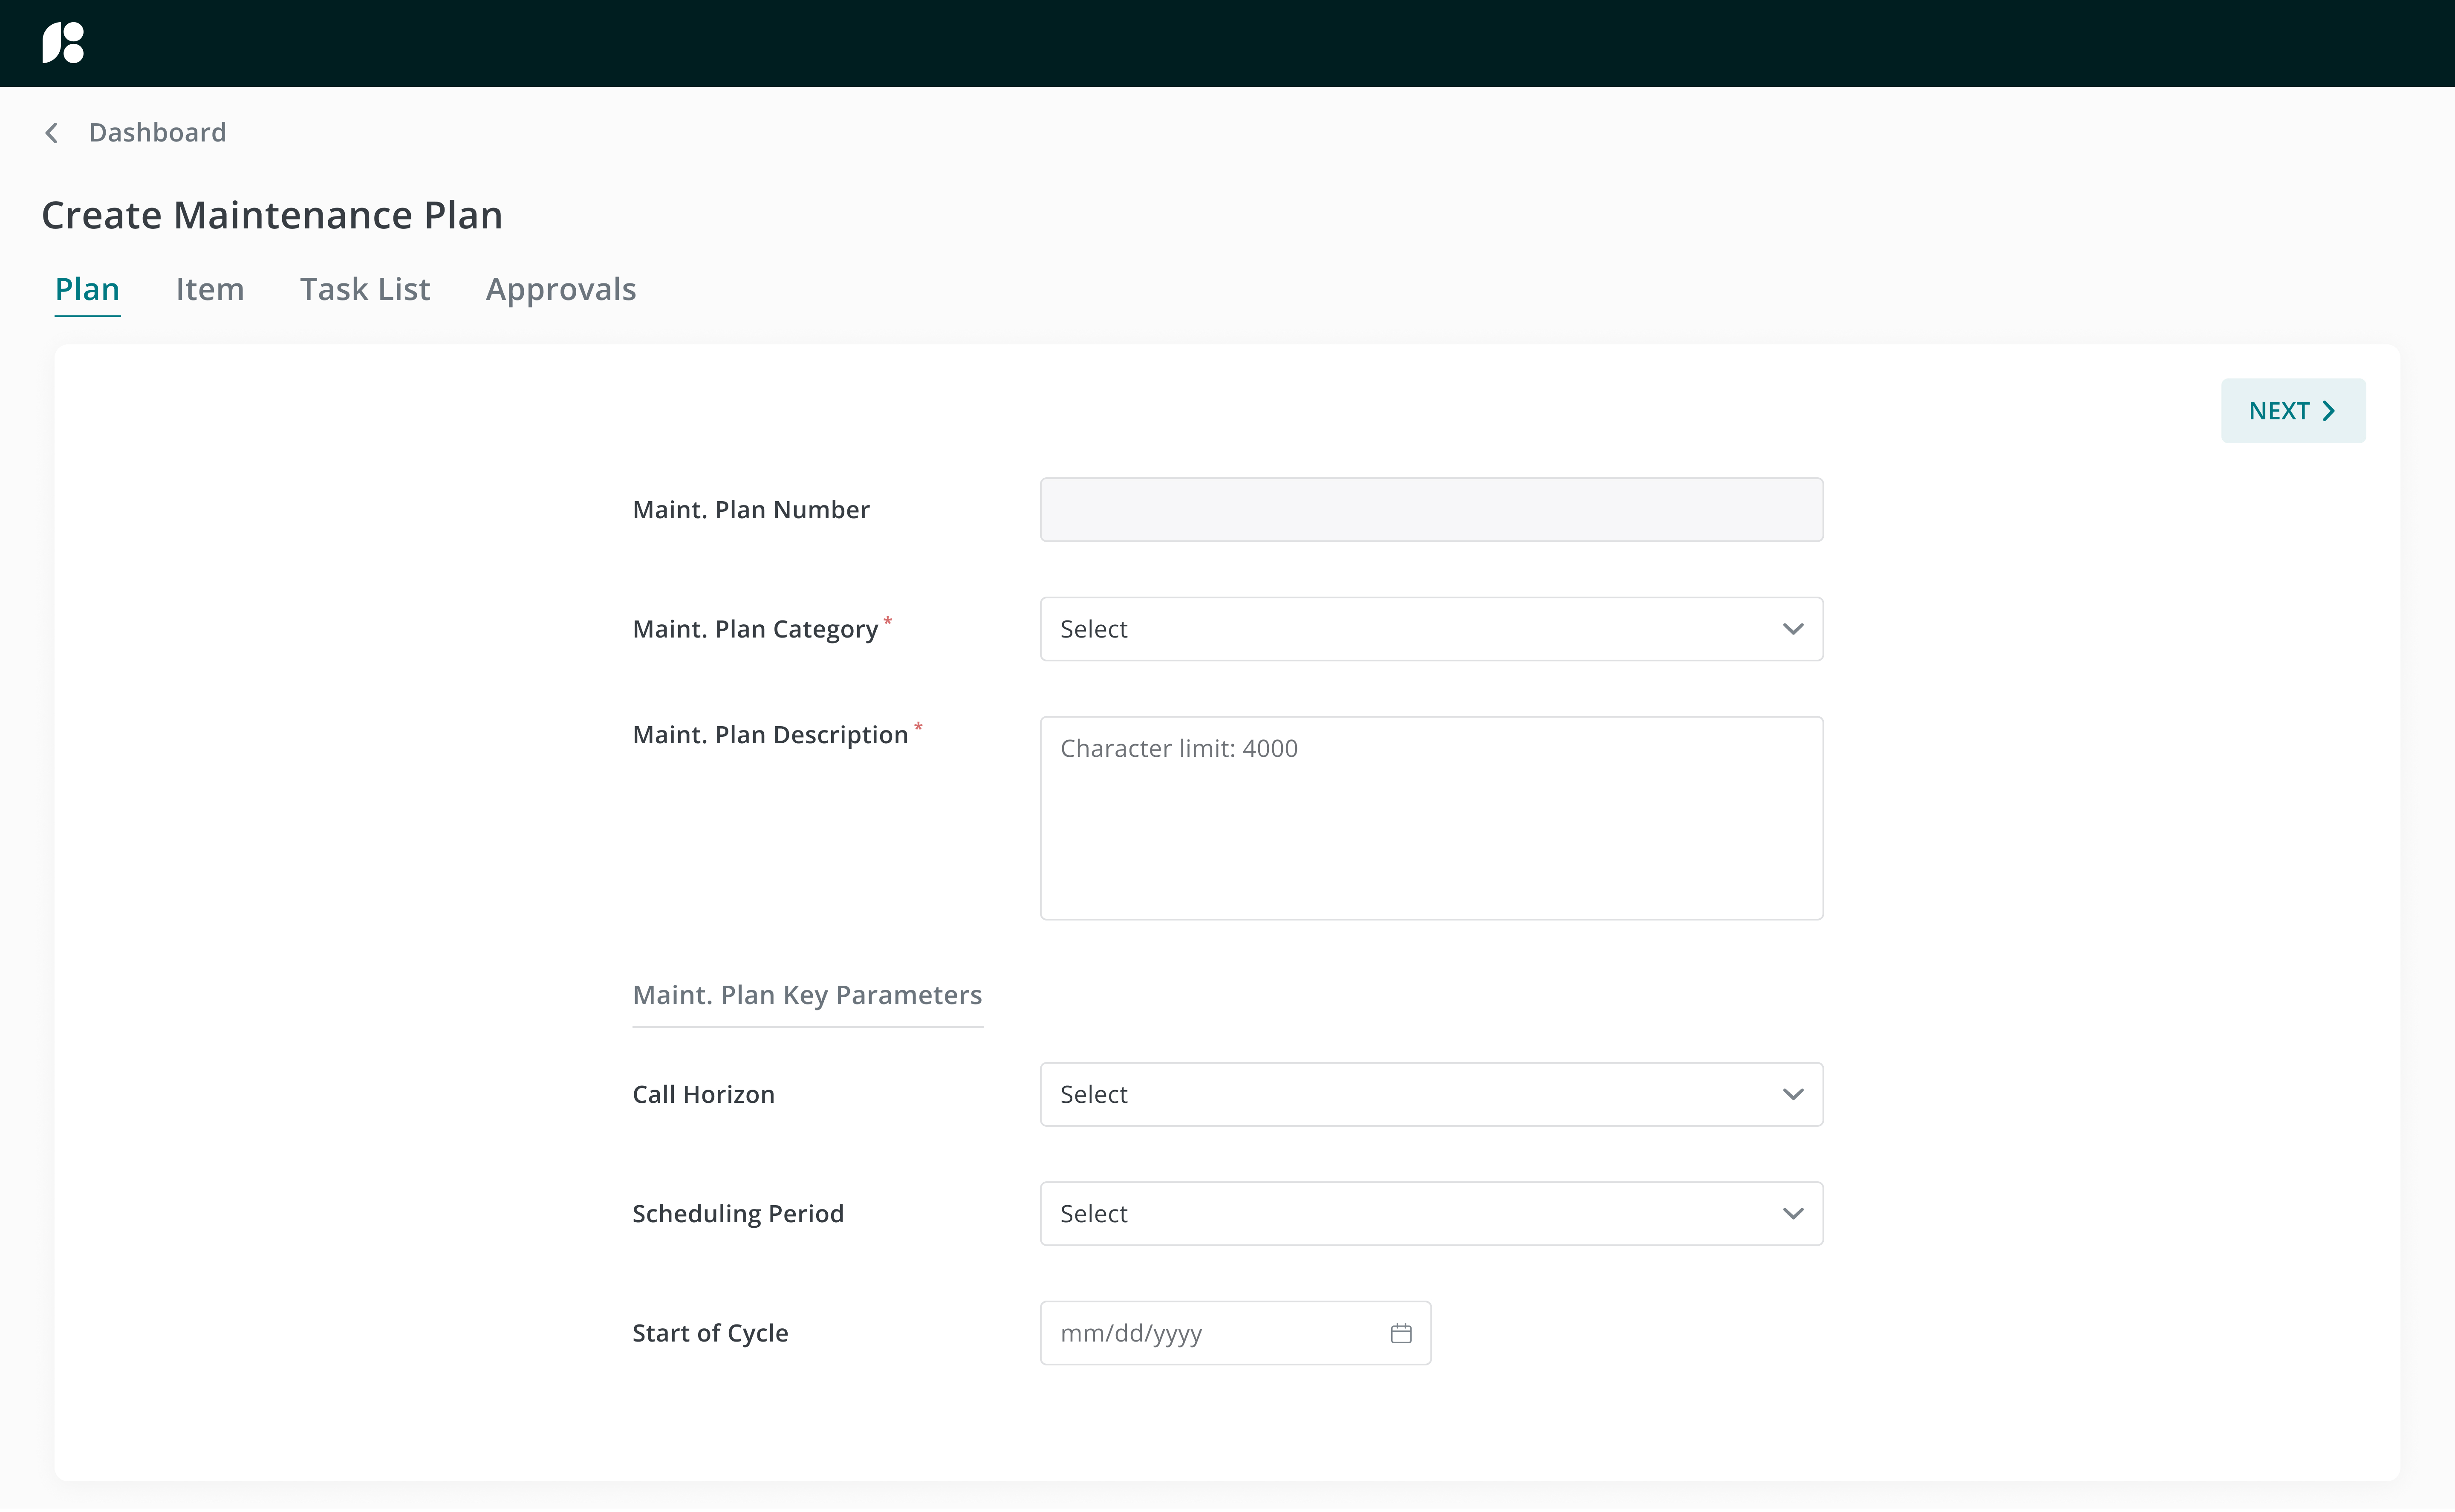The height and width of the screenshot is (1512, 2455).
Task: Open the Scheduling Period dropdown
Action: (x=1430, y=1213)
